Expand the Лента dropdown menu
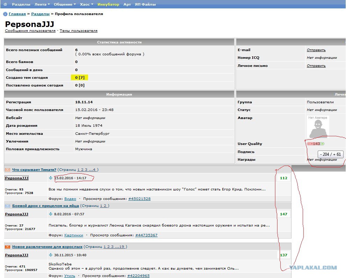 [42, 5]
